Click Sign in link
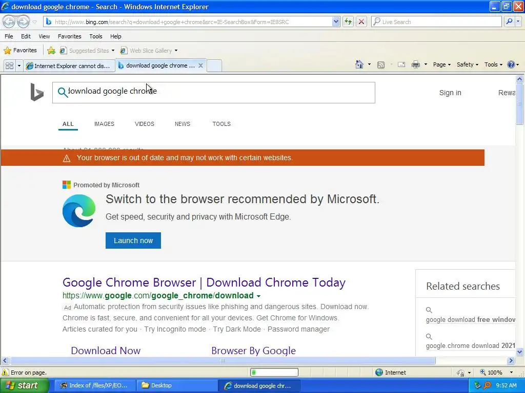Screen dimensions: 525x393 point(450,93)
